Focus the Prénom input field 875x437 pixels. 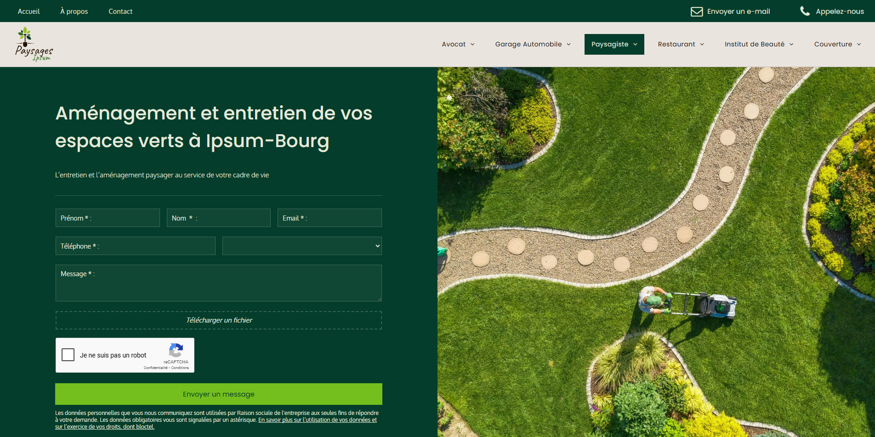pos(108,218)
